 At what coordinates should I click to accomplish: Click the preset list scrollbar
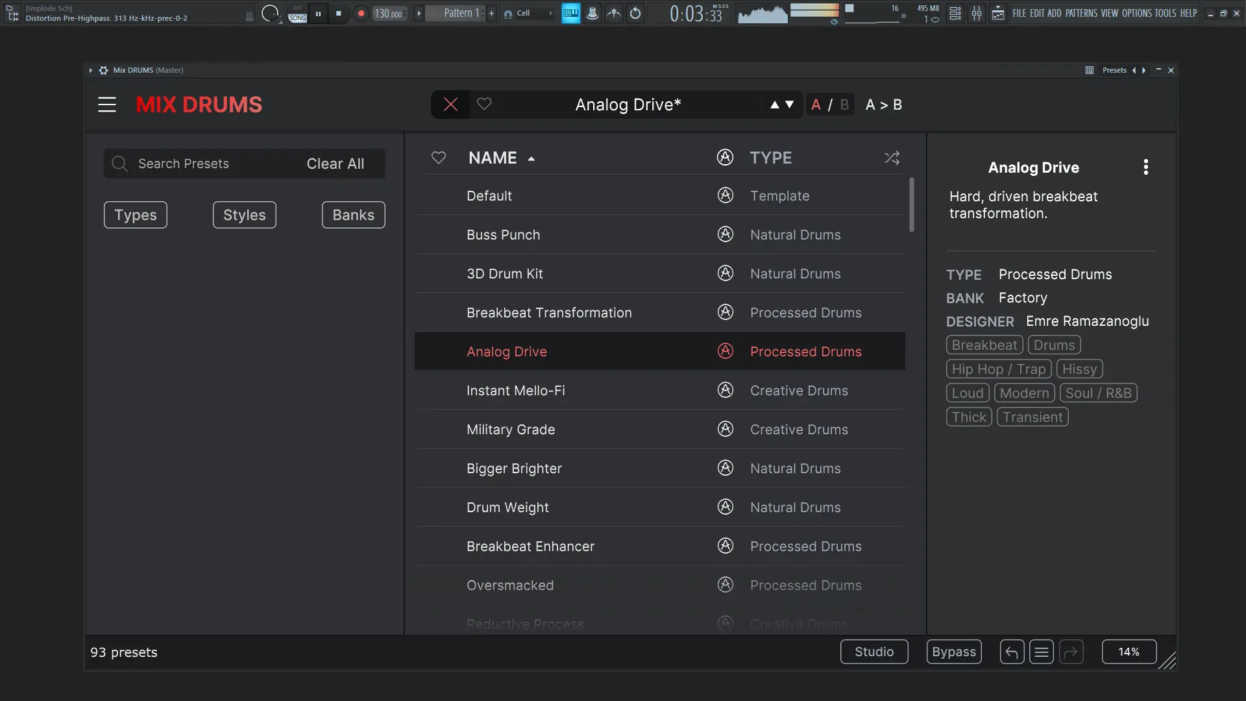(912, 205)
